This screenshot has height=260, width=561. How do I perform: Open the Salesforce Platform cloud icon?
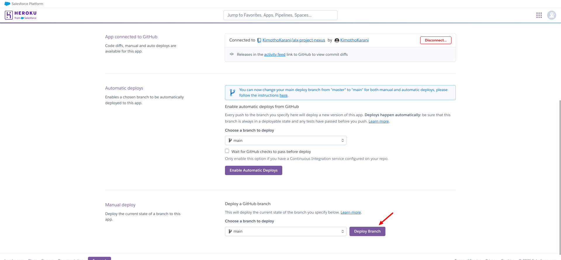(7, 4)
